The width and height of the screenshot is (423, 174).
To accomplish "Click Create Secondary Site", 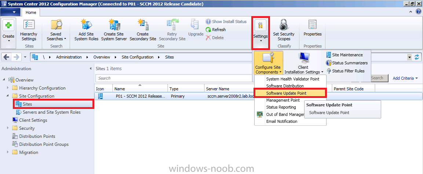I will (x=142, y=30).
